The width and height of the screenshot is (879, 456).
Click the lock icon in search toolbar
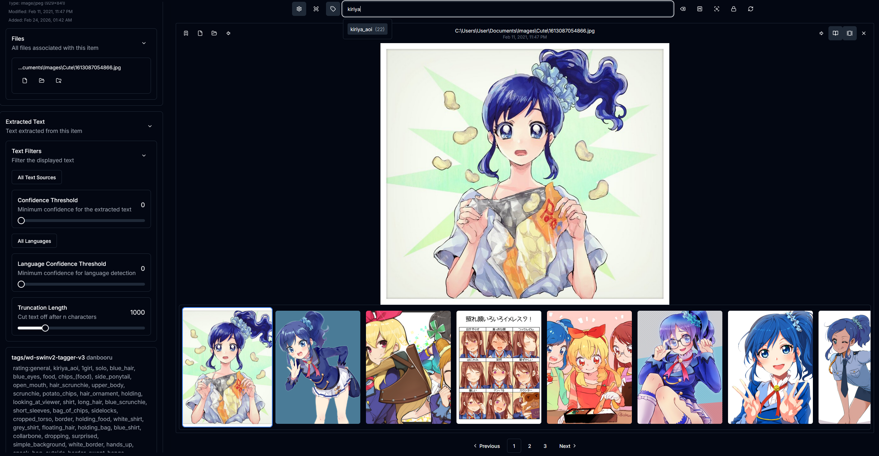(734, 9)
